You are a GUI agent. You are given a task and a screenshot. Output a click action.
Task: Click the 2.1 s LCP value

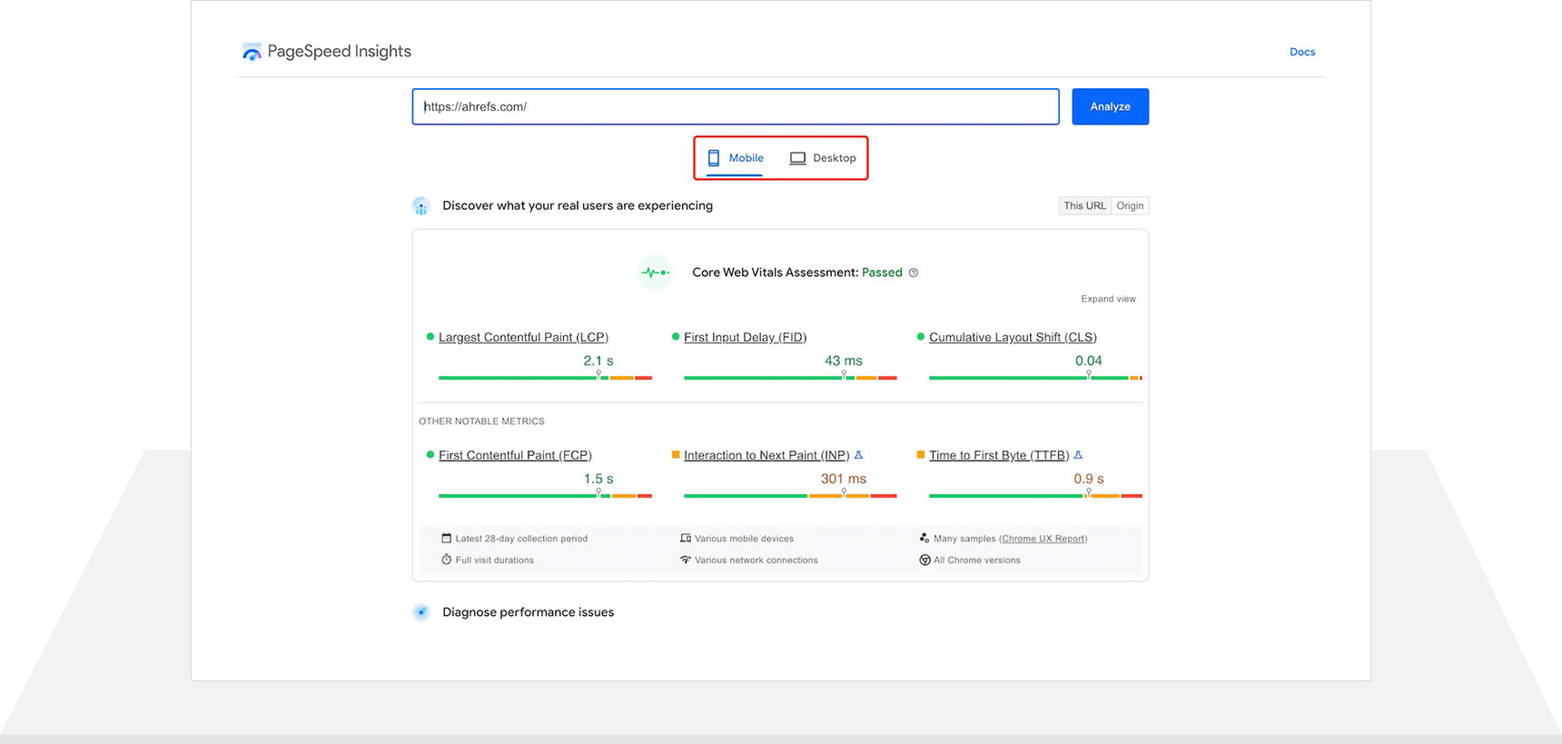[598, 361]
